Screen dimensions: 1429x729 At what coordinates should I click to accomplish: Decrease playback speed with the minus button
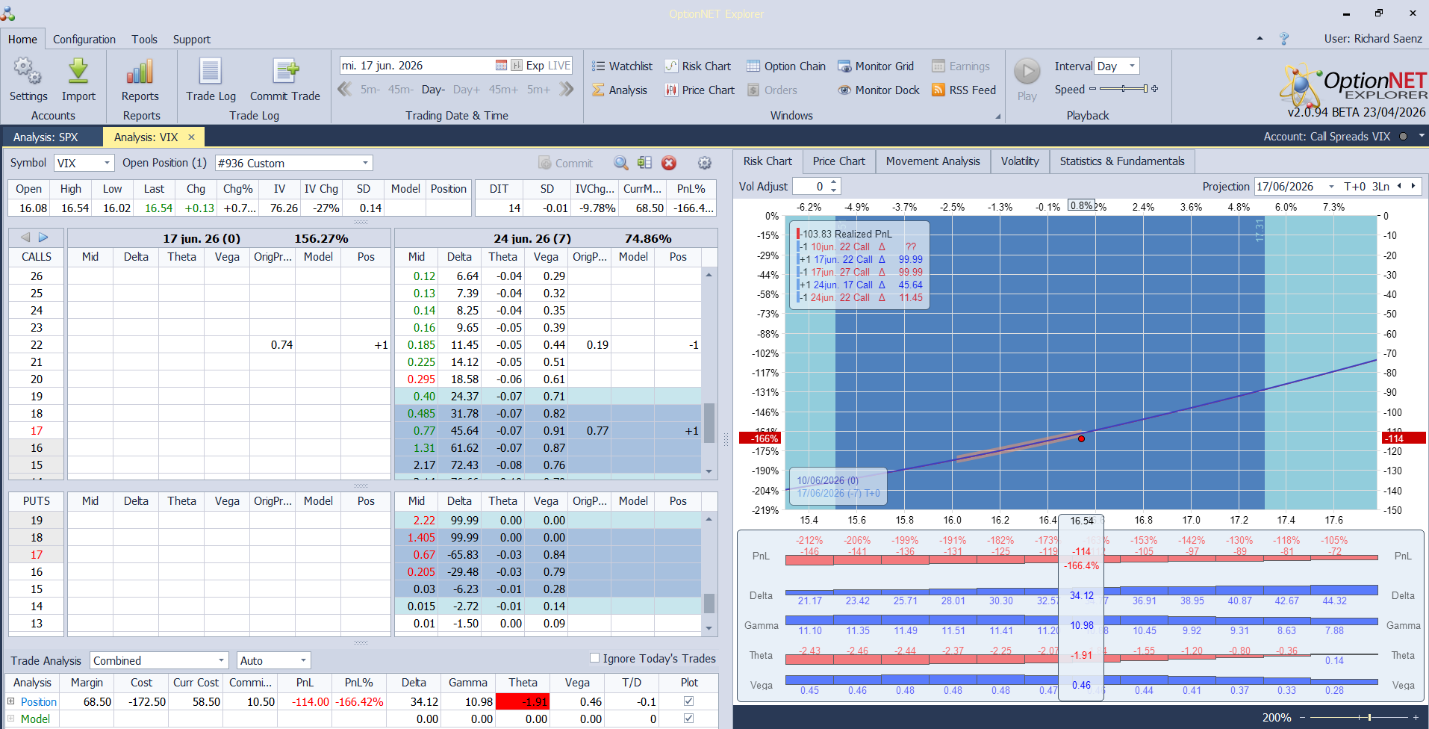coord(1092,89)
